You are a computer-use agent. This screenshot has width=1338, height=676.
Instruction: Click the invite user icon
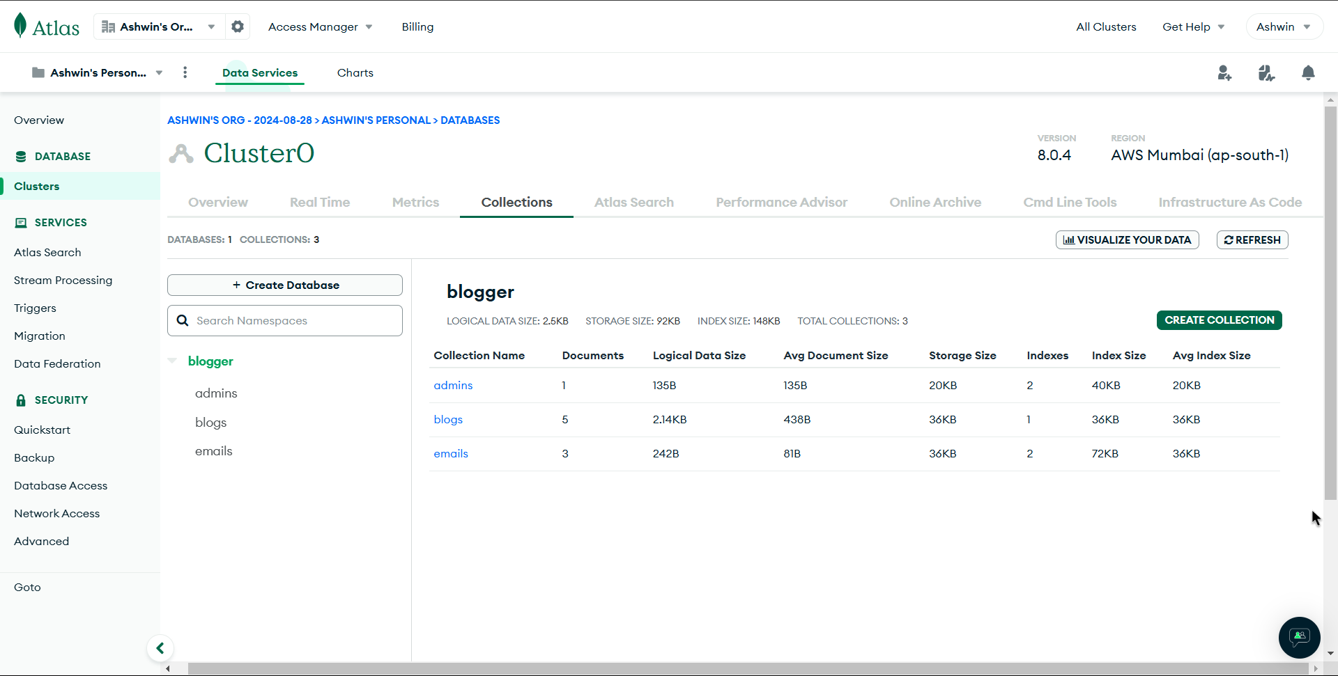pos(1224,73)
